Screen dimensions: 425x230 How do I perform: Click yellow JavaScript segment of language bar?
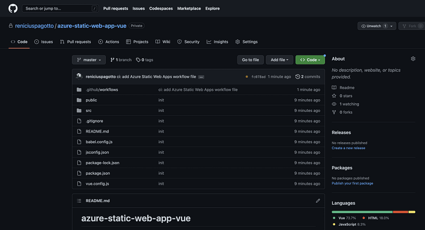point(412,212)
